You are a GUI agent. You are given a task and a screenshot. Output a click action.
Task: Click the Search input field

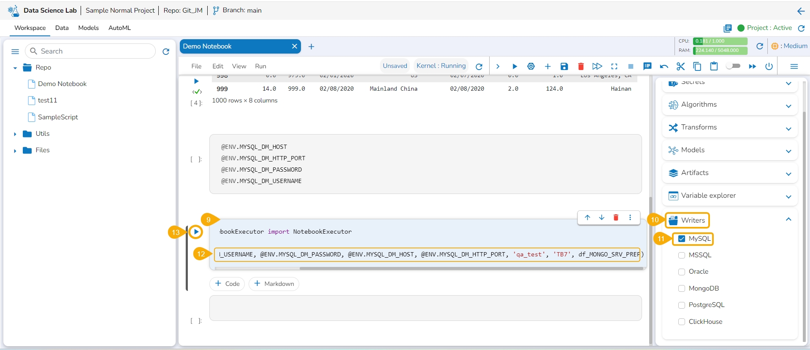coord(95,51)
